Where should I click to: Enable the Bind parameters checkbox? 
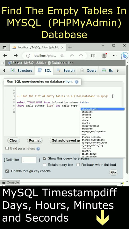(7, 149)
